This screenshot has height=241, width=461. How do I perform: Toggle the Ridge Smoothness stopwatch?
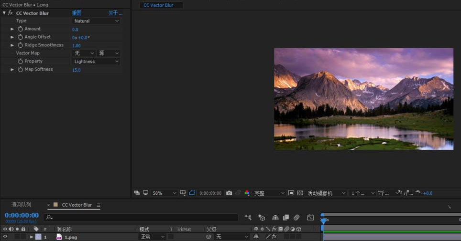click(x=20, y=45)
